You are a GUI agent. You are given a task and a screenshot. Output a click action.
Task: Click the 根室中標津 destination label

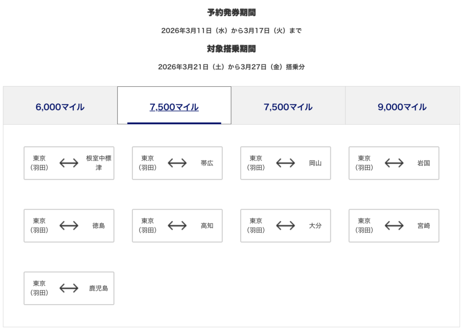[x=99, y=163]
